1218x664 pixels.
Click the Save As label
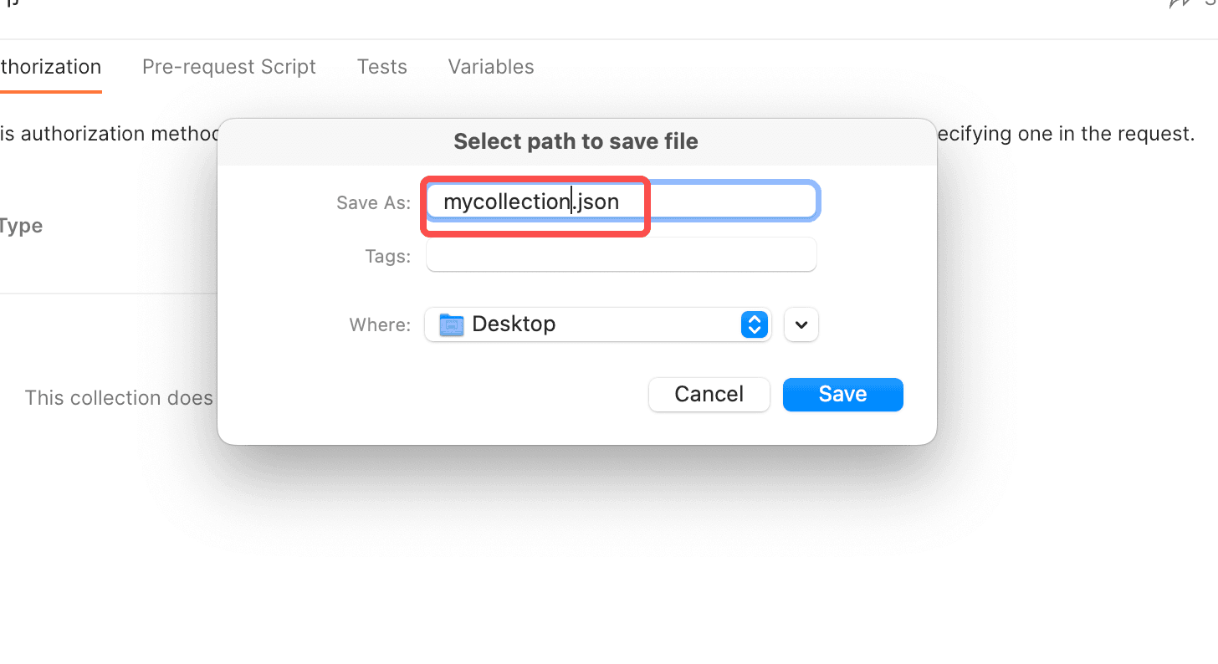373,202
